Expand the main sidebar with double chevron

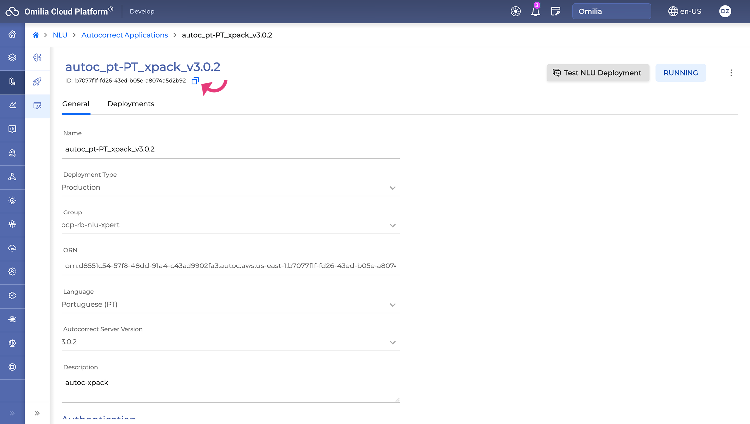coord(12,413)
